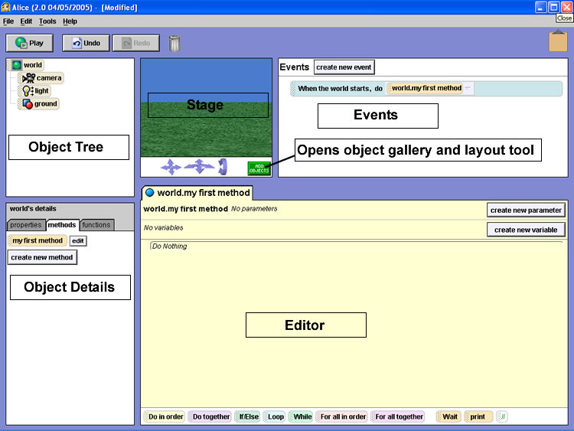Open the clipboard icon at top right
This screenshot has height=431, width=574.
pos(558,41)
